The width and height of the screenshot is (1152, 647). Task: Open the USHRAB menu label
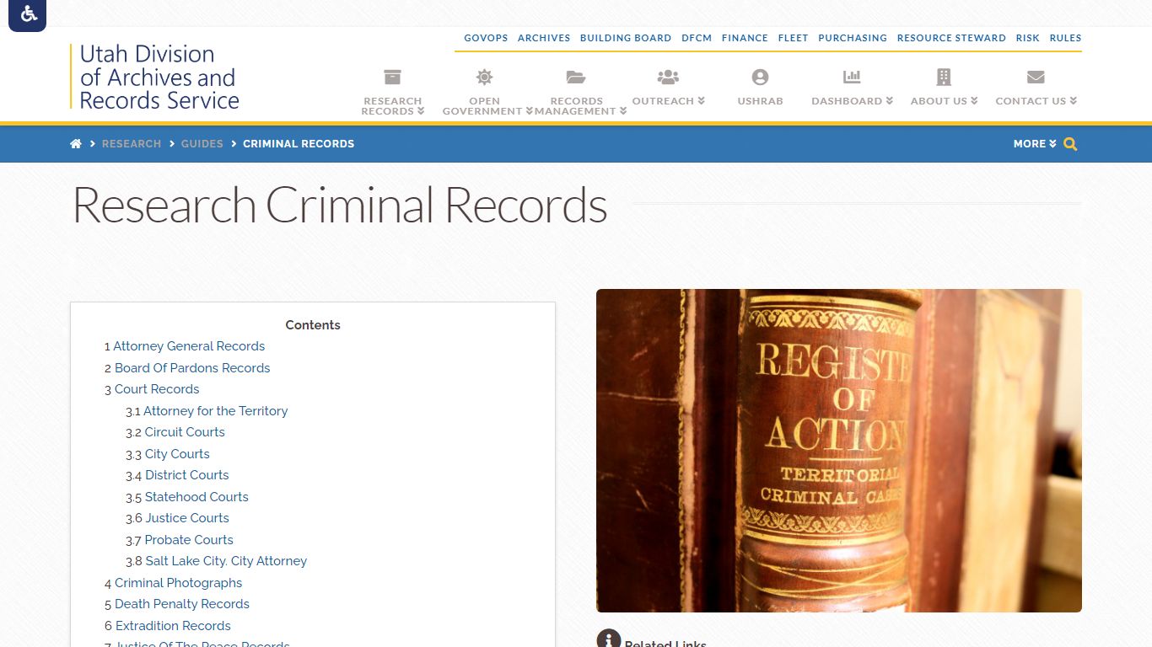pyautogui.click(x=760, y=101)
